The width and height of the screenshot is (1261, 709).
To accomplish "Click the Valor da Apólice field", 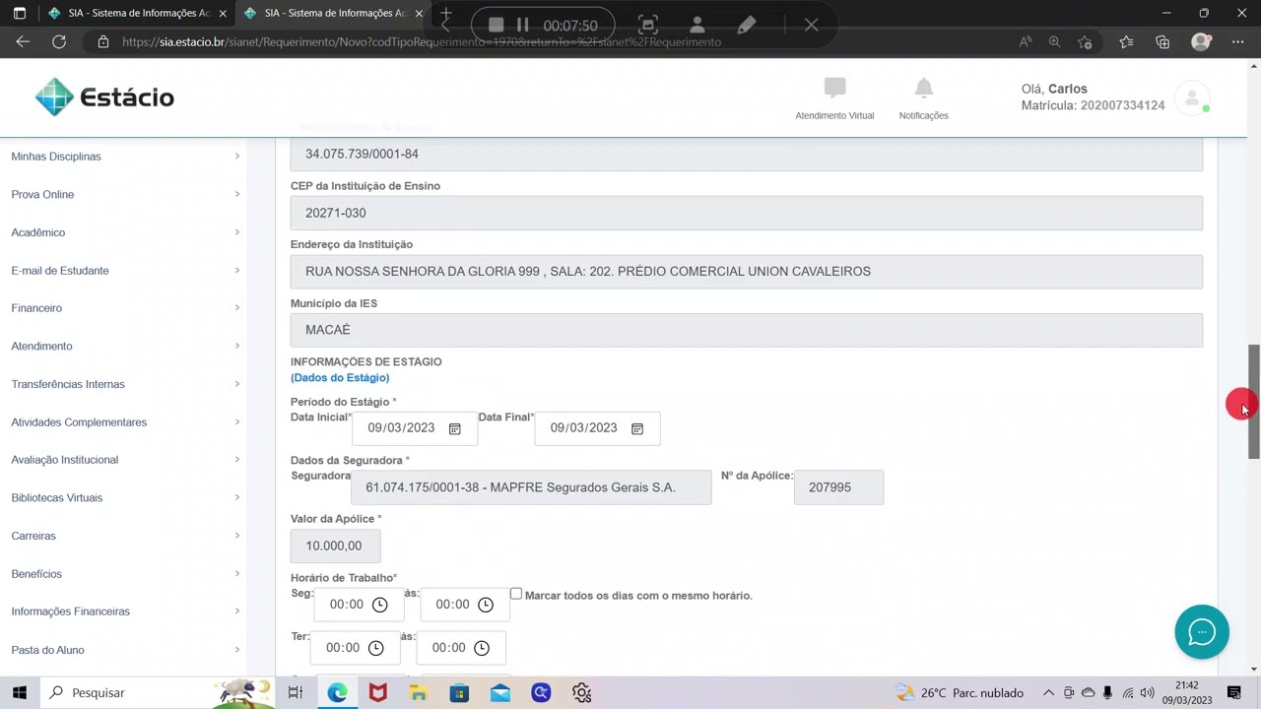I will click(335, 546).
